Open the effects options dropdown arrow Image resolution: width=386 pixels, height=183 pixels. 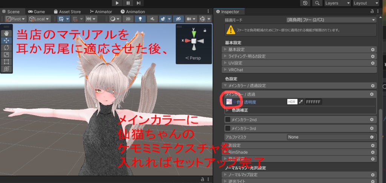tap(169, 19)
